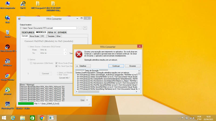The width and height of the screenshot is (216, 121).
Task: Click the Continuar button
Action: click(x=116, y=66)
